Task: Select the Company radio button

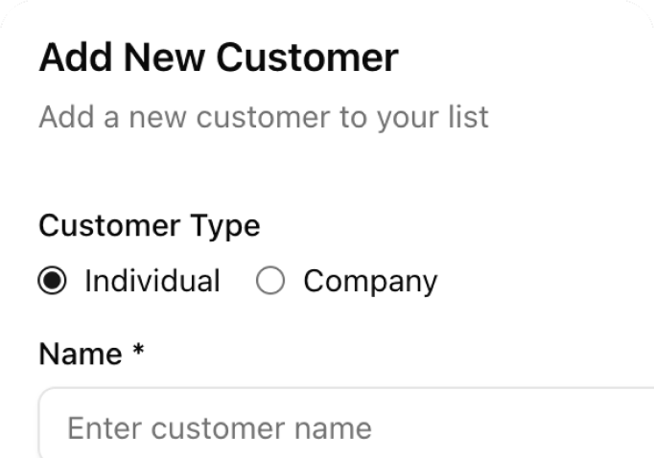Action: tap(271, 282)
